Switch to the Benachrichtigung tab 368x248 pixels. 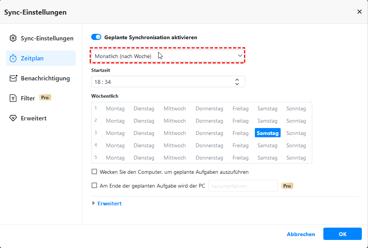[x=45, y=78]
